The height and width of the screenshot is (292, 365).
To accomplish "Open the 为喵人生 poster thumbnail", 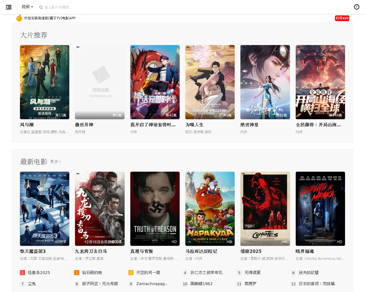I will [210, 82].
